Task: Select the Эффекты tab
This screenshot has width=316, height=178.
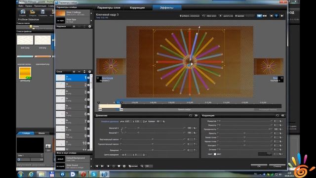Action: tap(166, 8)
